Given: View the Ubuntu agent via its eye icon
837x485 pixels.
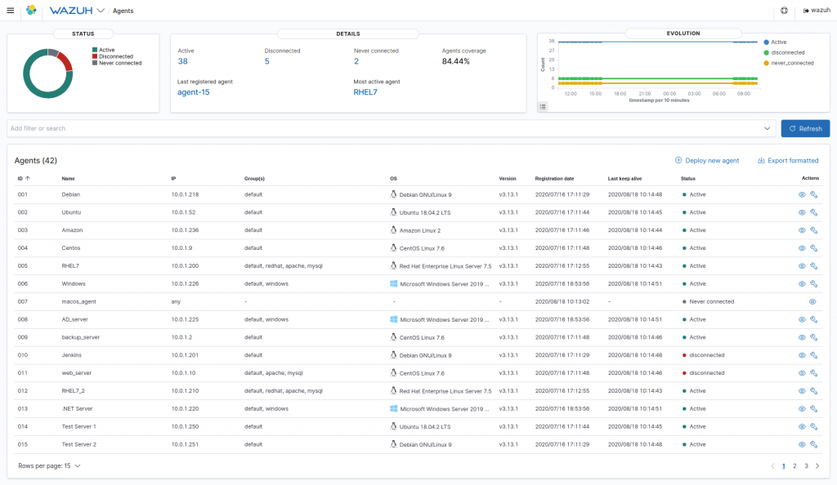Looking at the screenshot, I should (802, 212).
